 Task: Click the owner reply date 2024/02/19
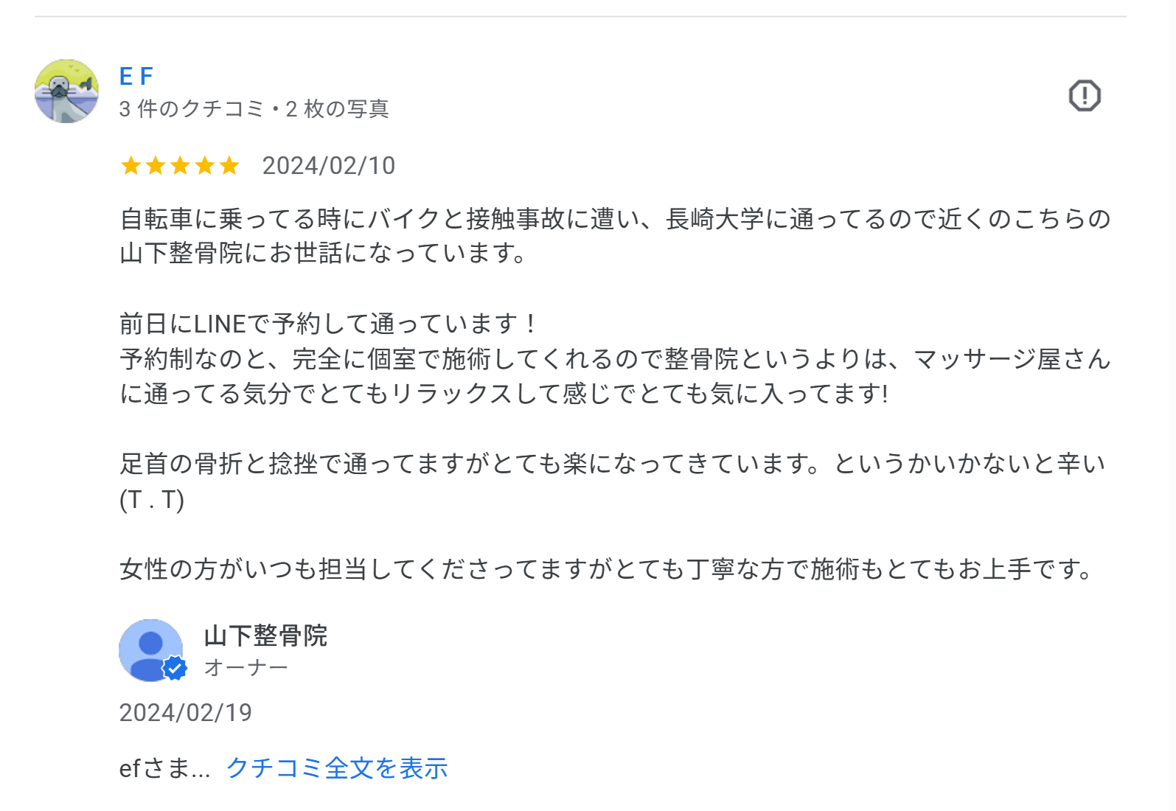click(x=186, y=712)
